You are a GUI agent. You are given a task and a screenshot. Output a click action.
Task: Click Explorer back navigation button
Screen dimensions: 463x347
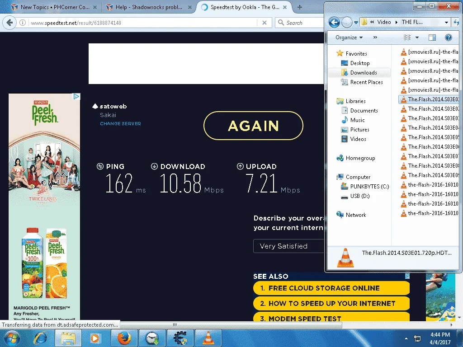coord(334,22)
